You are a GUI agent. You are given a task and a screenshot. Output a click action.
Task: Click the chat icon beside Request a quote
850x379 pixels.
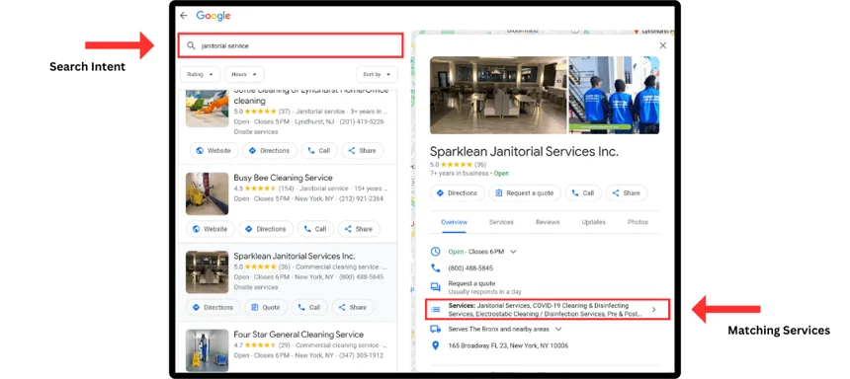pyautogui.click(x=435, y=287)
